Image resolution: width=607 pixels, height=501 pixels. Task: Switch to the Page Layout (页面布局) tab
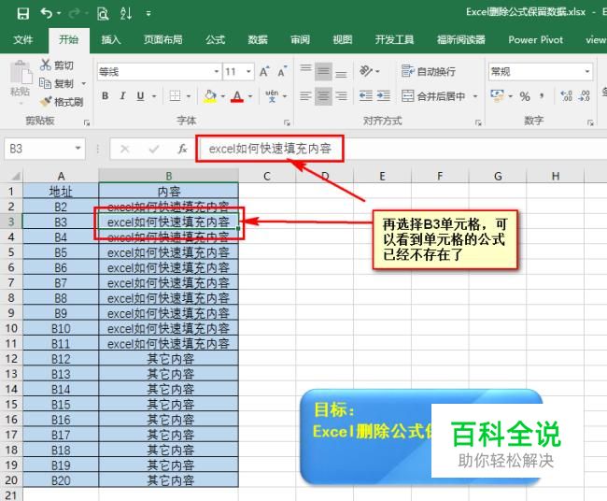[163, 39]
